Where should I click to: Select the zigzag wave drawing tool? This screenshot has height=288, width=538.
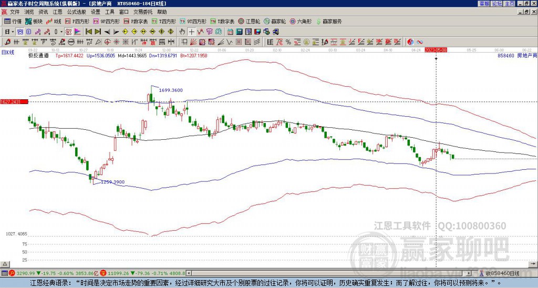tap(229, 42)
